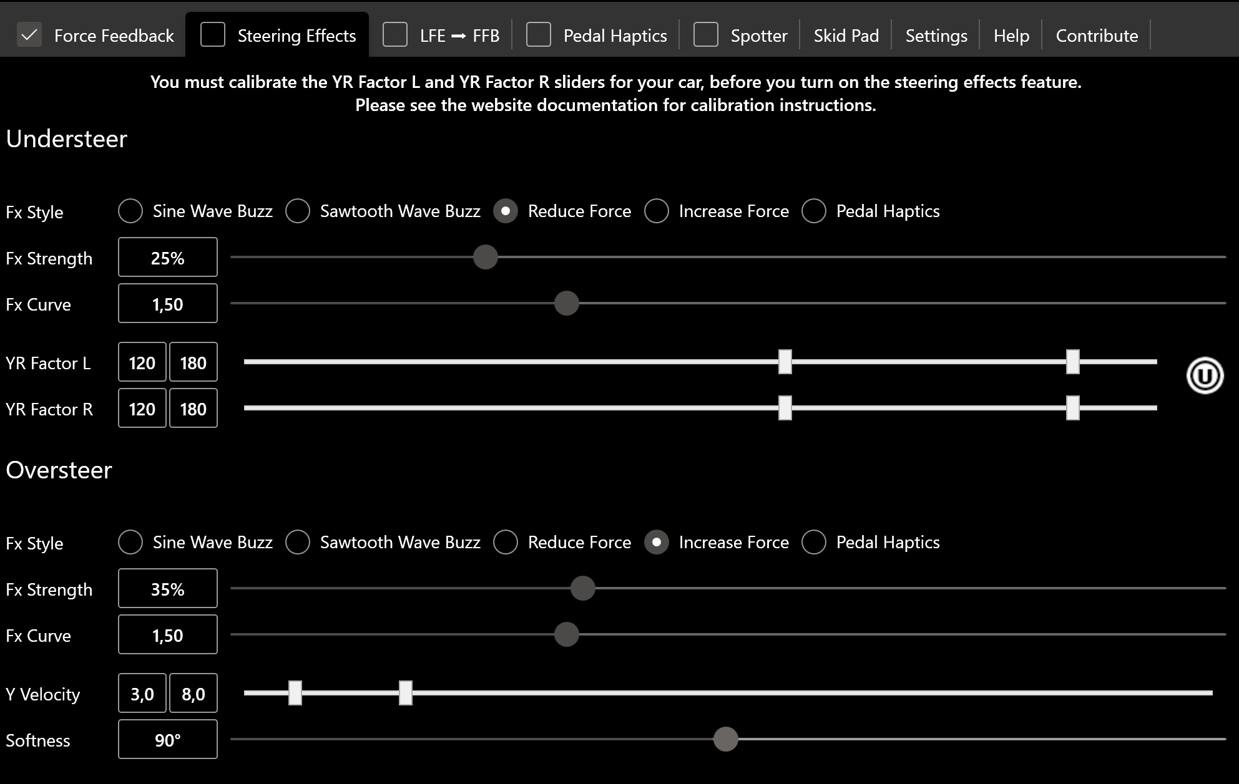
Task: Click the Oversteer Fx Strength 35% field
Action: (167, 589)
